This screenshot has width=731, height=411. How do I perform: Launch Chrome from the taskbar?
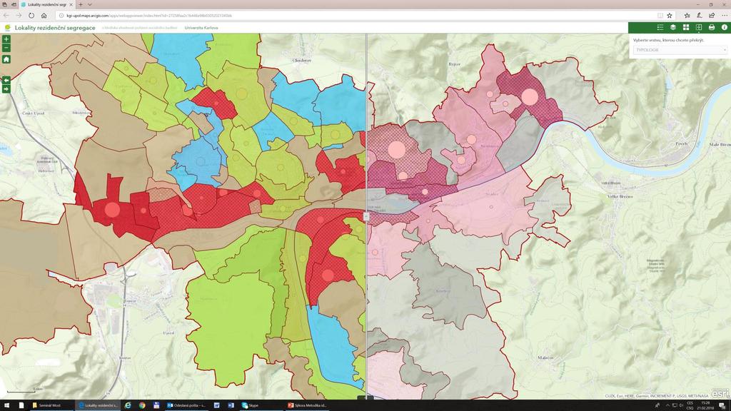142,405
